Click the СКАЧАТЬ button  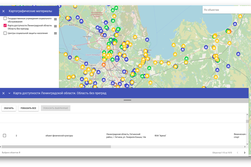[9, 108]
